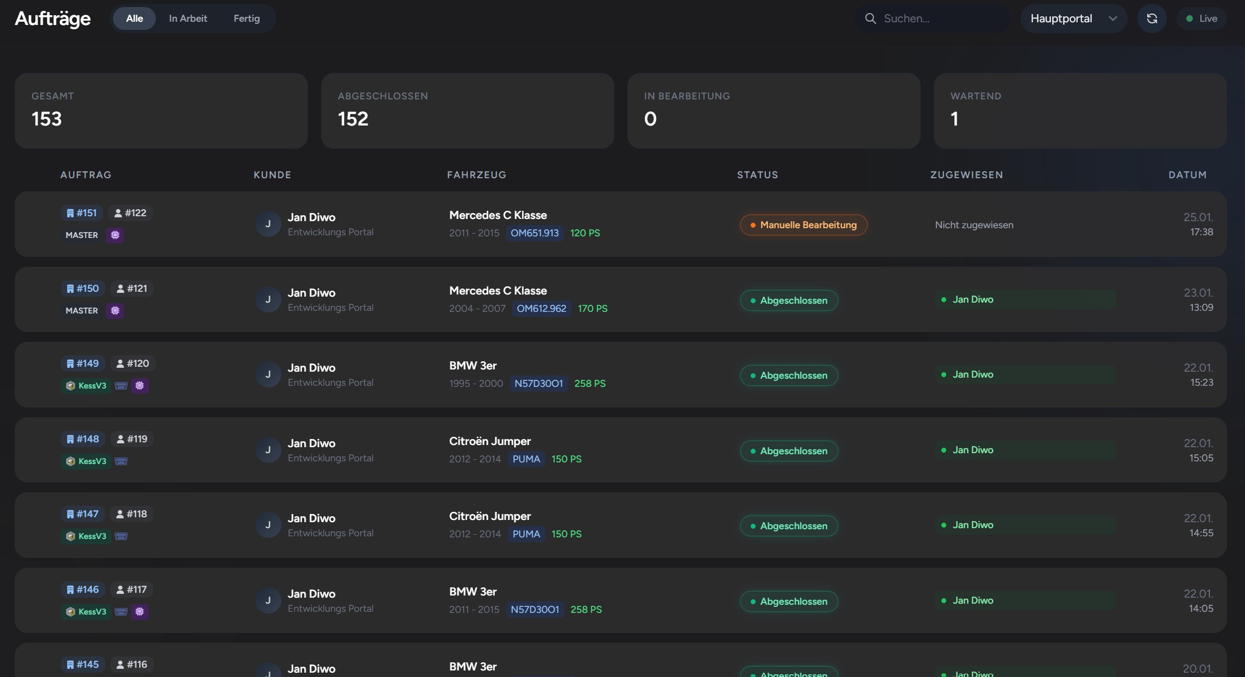This screenshot has width=1245, height=677.
Task: Click the KessV3 badge on order #148
Action: (86, 461)
